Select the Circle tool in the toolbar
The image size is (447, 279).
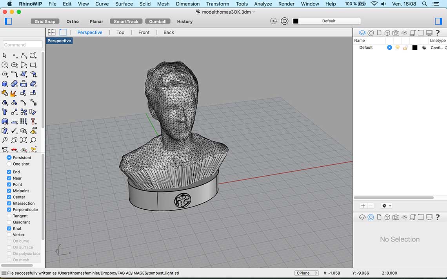5,65
